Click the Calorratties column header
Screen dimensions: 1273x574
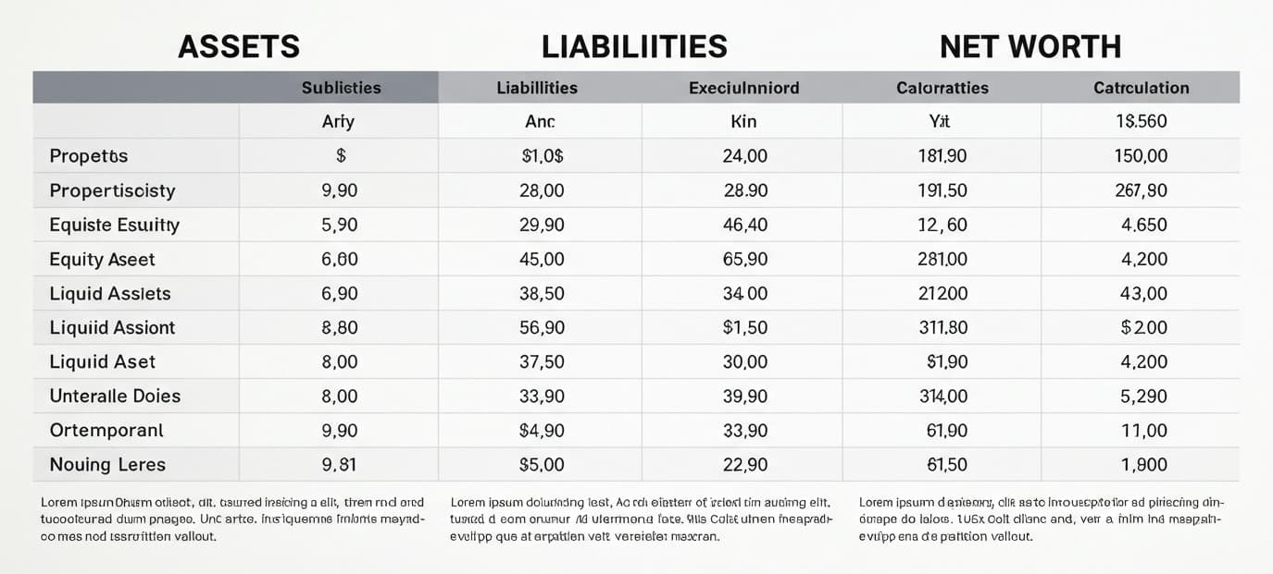click(942, 88)
